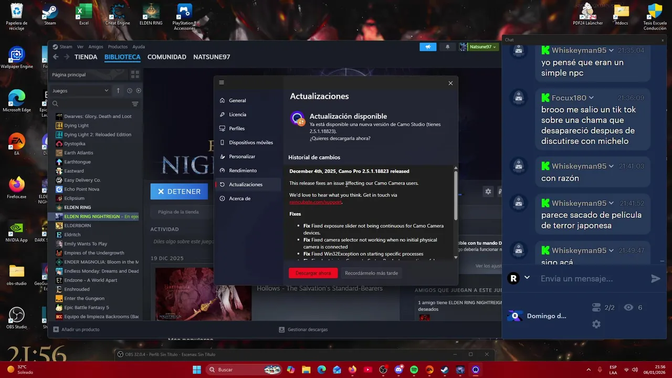Open NATSUNE97 profile tab in Steam

pyautogui.click(x=212, y=57)
